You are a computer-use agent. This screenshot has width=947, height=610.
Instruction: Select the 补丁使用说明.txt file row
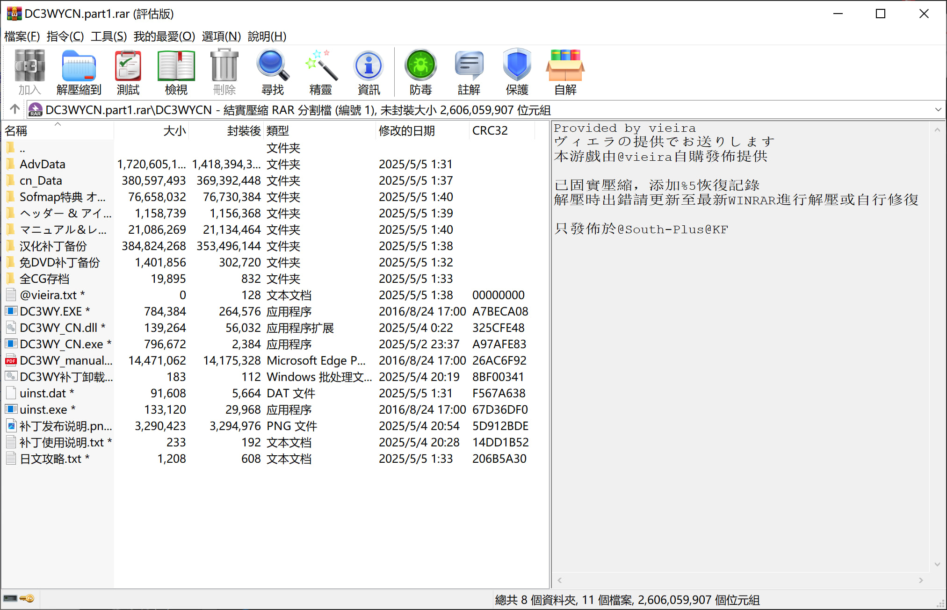[x=268, y=442]
